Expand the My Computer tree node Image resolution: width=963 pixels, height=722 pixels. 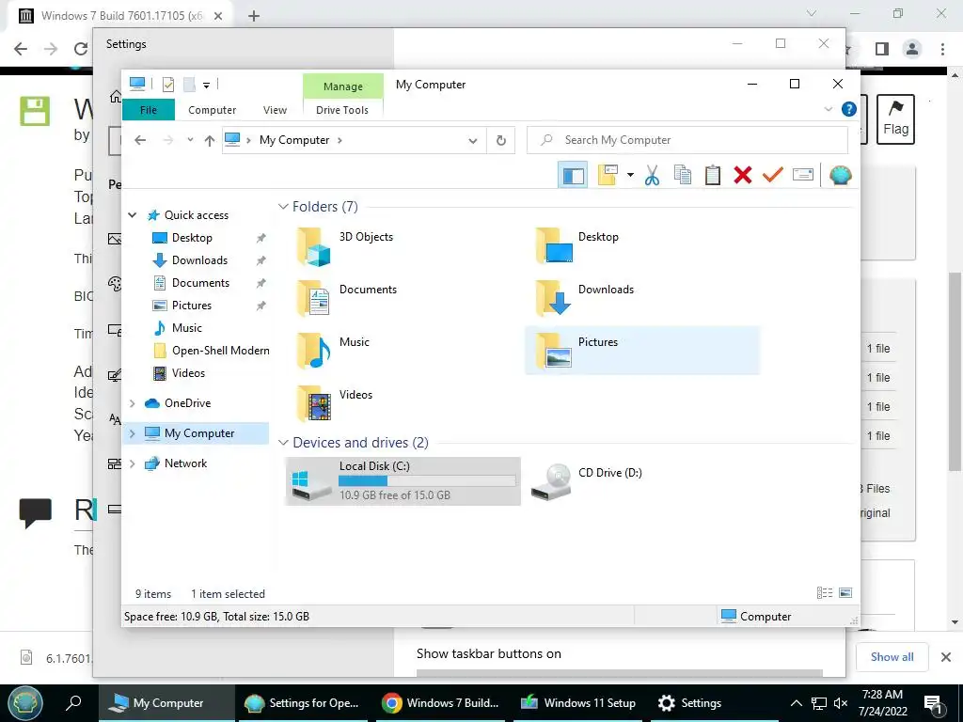(x=132, y=433)
